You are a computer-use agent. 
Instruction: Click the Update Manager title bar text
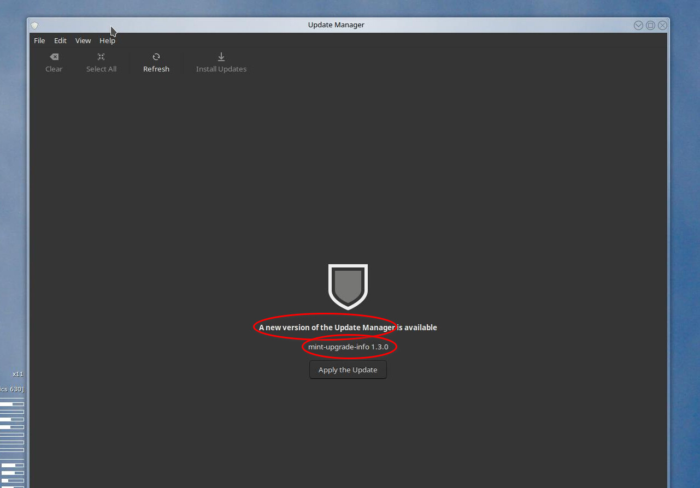(336, 25)
